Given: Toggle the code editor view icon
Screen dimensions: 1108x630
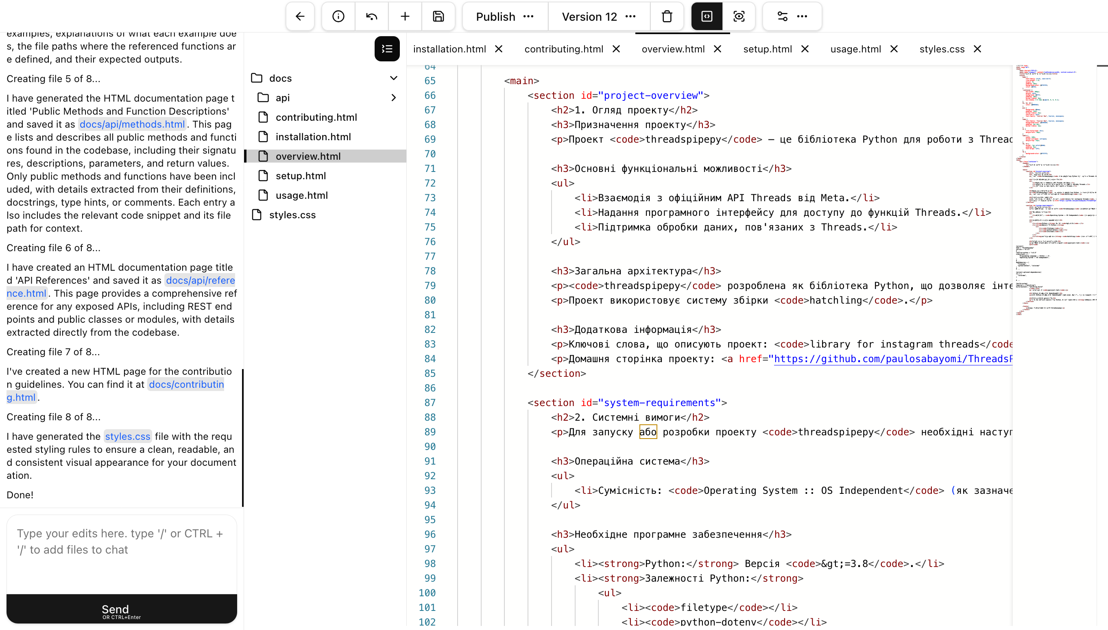Looking at the screenshot, I should coord(707,16).
